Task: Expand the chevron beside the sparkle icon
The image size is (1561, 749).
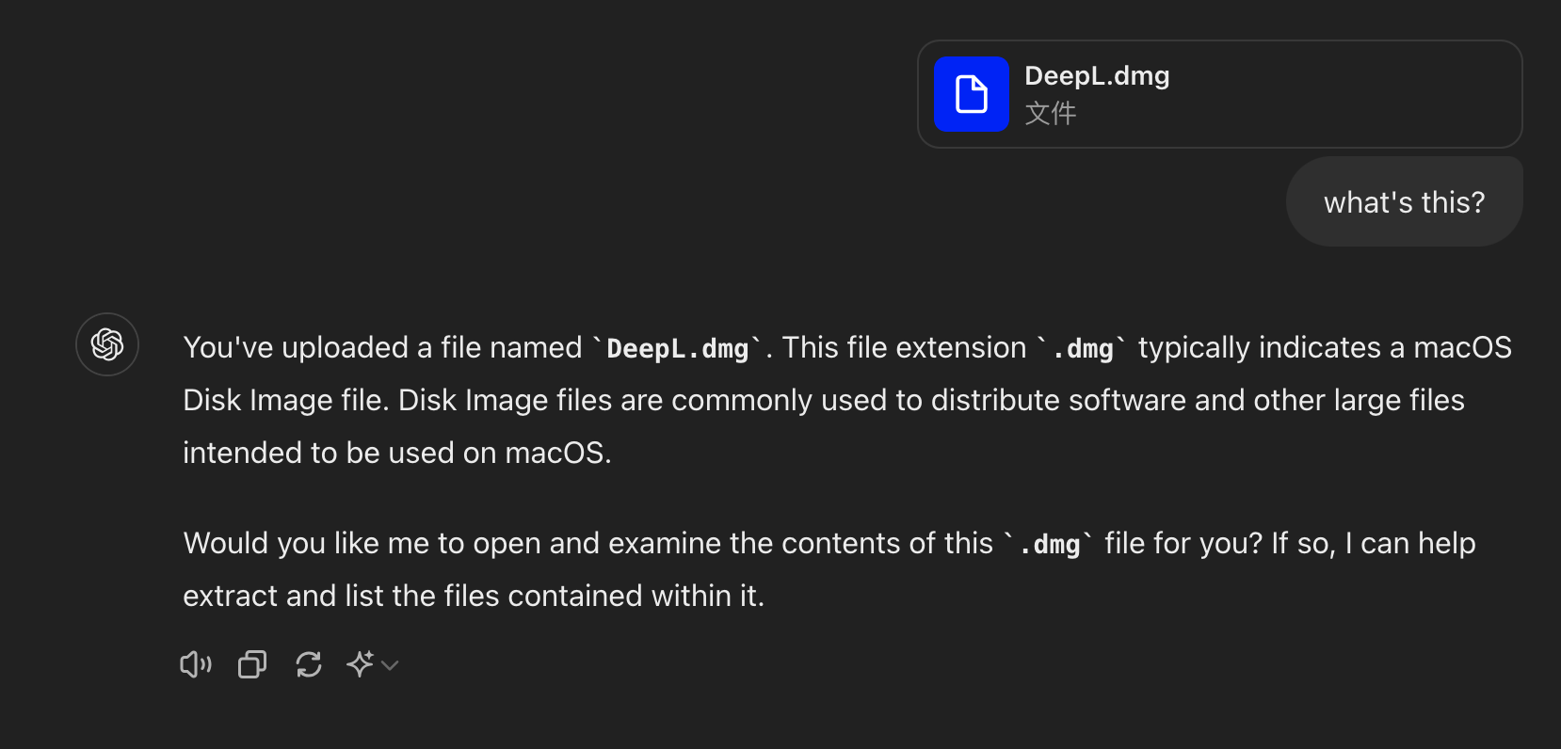Action: point(390,665)
